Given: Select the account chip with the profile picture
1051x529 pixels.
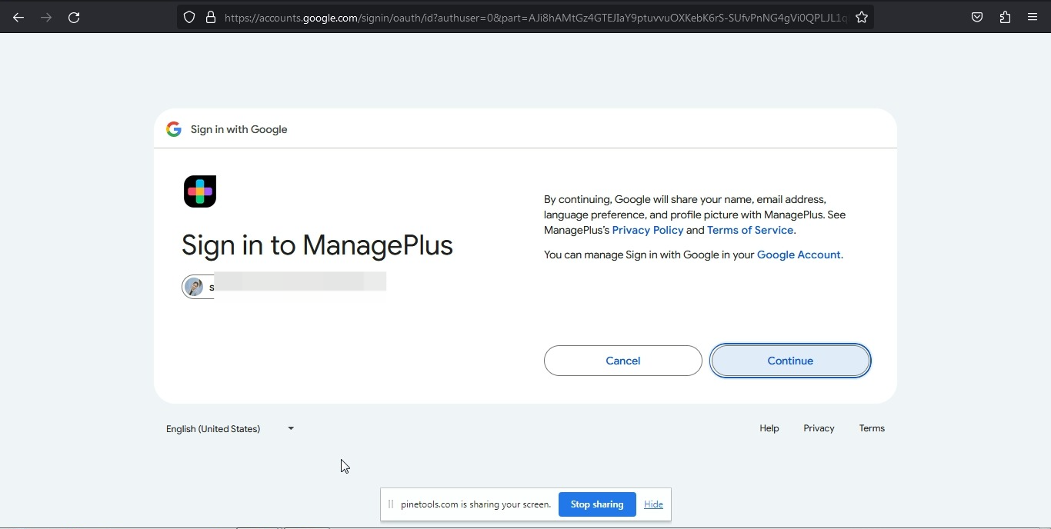Looking at the screenshot, I should (x=284, y=287).
